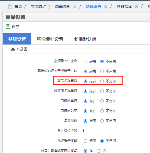
Task: Click the 保存 button
Action: point(12,27)
